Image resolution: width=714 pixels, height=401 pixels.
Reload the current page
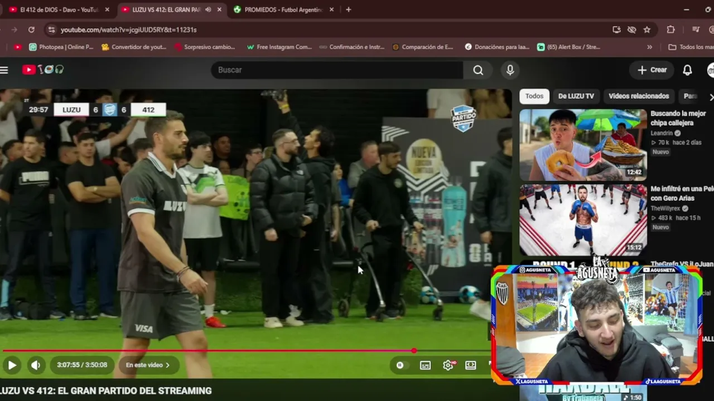coord(31,30)
